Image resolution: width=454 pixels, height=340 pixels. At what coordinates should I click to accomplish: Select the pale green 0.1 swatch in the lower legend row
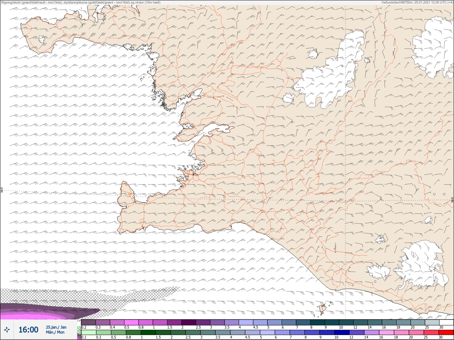(89, 333)
